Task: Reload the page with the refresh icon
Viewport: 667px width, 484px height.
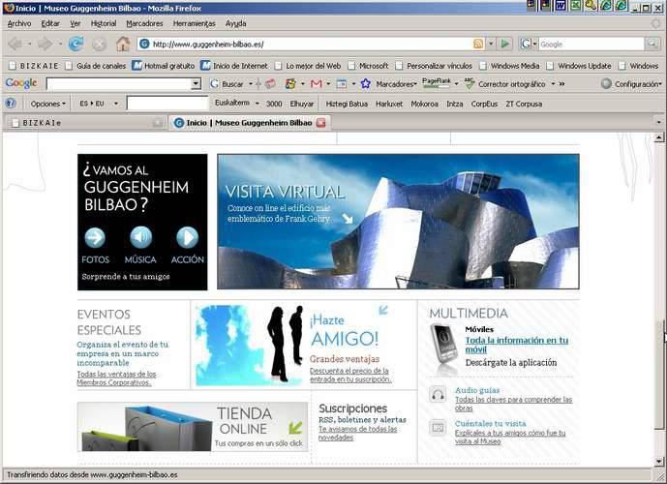Action: coord(76,44)
